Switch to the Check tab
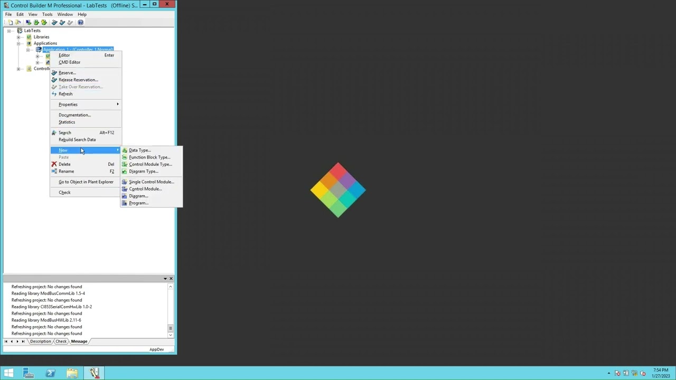676x380 pixels. 61,341
